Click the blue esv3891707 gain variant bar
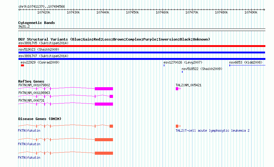Viewport: 274px width, 167px height. (142, 59)
